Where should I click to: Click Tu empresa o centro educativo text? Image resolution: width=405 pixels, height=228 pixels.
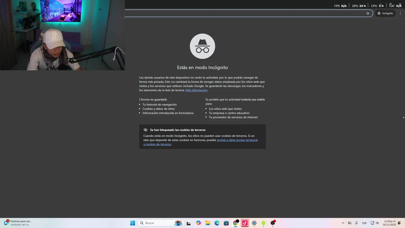pos(229,113)
